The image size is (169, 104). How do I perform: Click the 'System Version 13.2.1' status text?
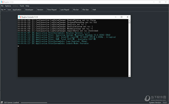(x=158, y=103)
